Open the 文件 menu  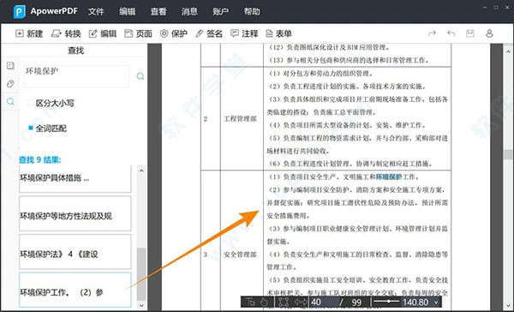(x=96, y=12)
